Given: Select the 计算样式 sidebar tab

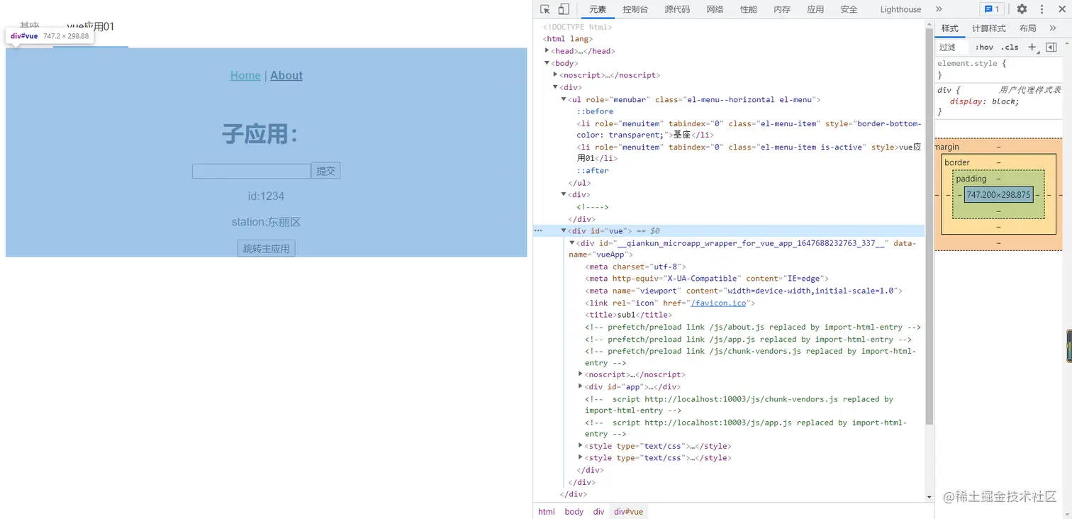Looking at the screenshot, I should [988, 28].
